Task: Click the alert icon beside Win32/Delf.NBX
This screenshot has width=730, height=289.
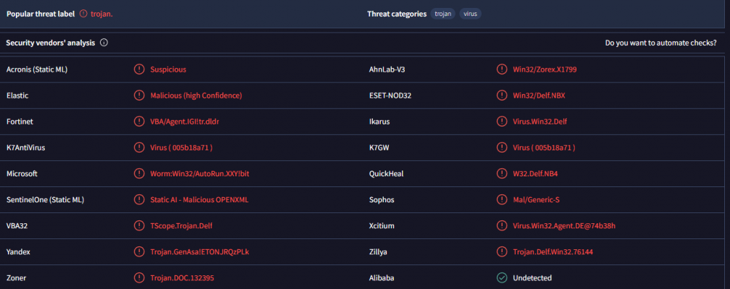Action: [501, 95]
